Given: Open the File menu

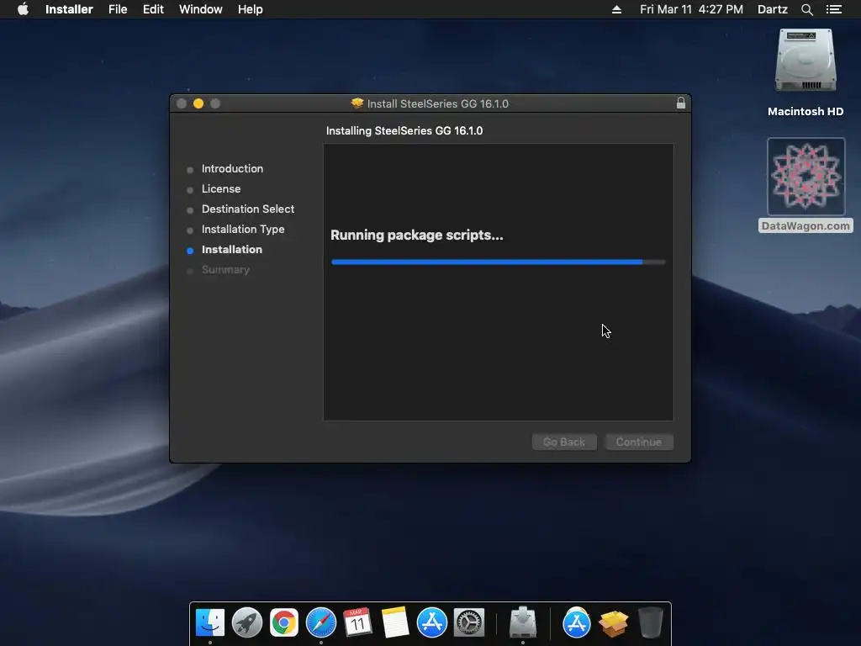Looking at the screenshot, I should tap(118, 9).
